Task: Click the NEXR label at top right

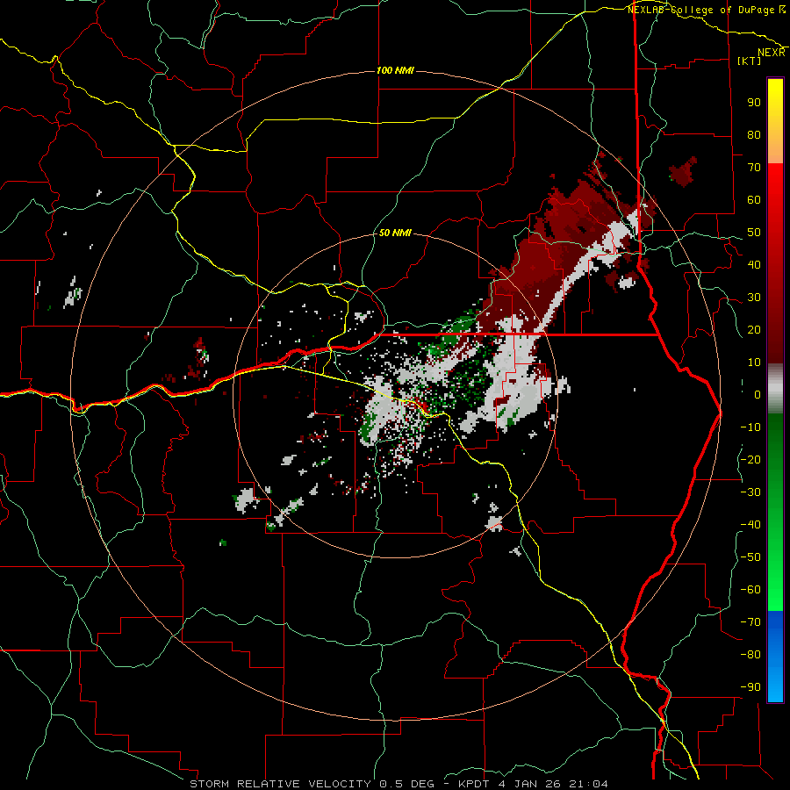Action: tap(772, 53)
